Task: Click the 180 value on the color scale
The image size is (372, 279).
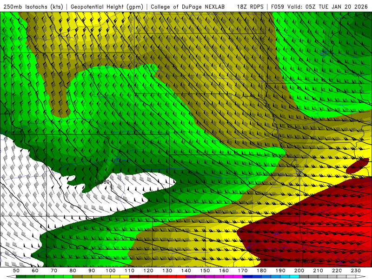Action: click(x=262, y=271)
